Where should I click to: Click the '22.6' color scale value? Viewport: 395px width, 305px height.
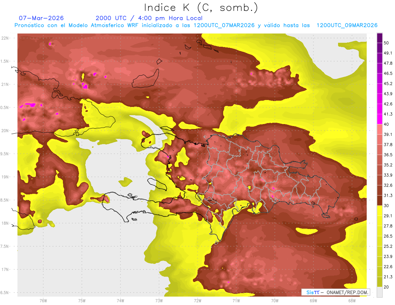coord(388,267)
